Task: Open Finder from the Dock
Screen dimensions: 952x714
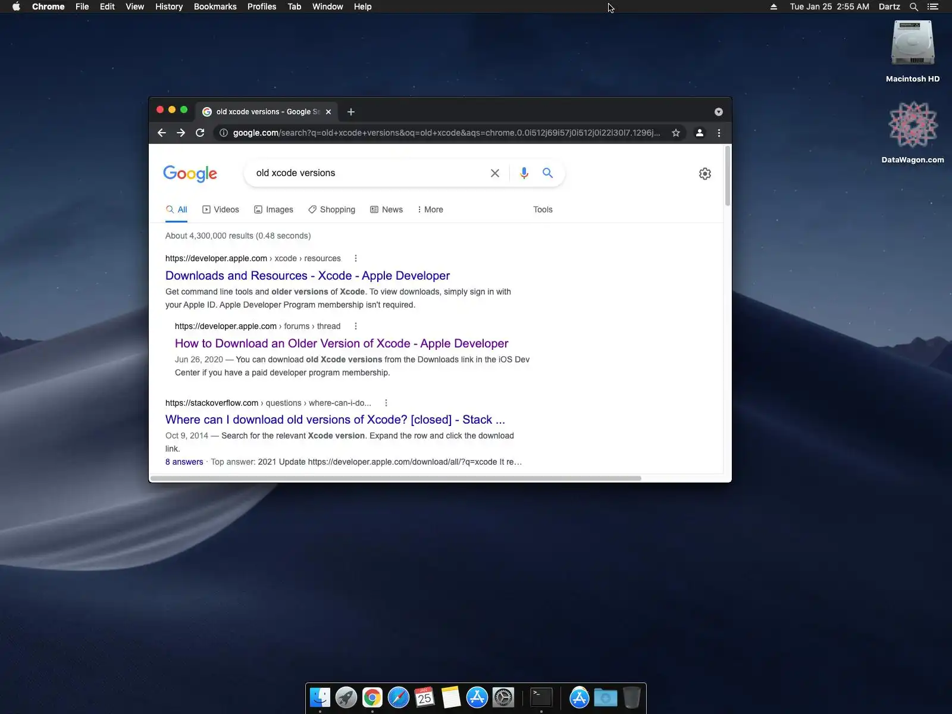Action: (x=320, y=697)
